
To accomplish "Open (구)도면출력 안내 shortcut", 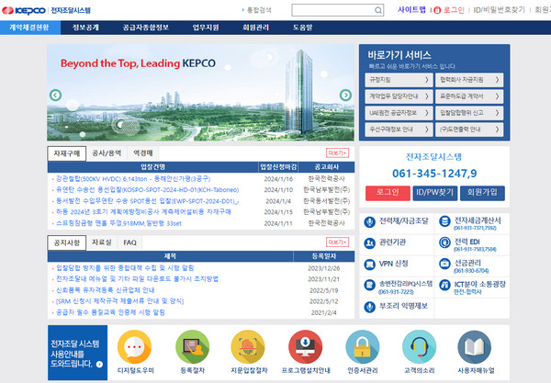I will click(x=469, y=130).
